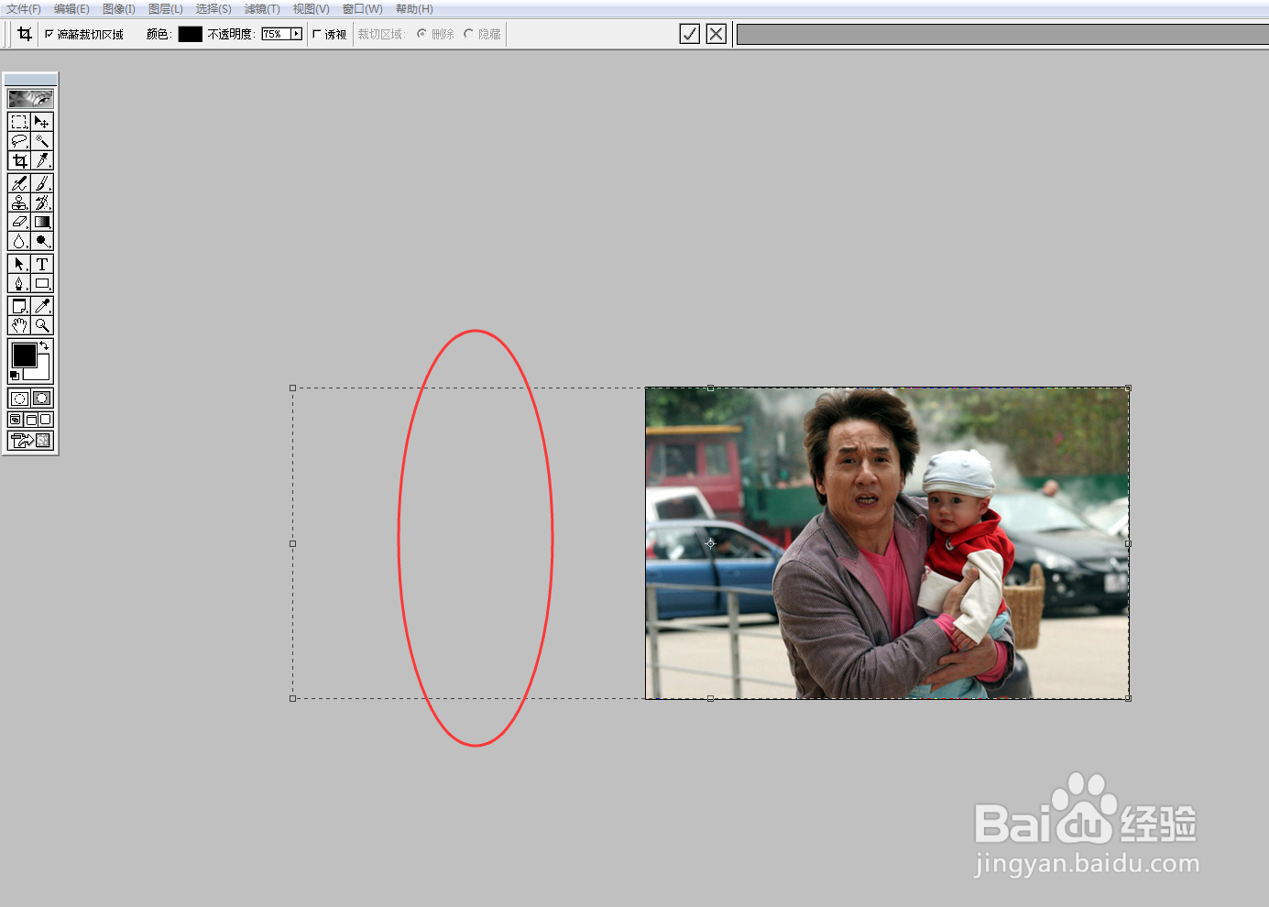This screenshot has width=1269, height=907.
Task: Select the Notes tool
Action: tap(19, 306)
